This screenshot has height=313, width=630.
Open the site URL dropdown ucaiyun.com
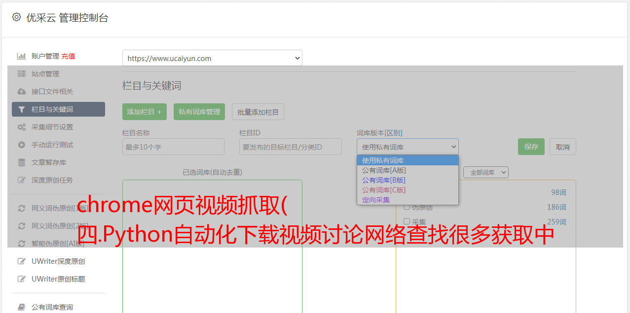click(212, 58)
